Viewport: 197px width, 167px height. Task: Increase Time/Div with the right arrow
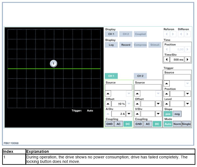(188, 60)
